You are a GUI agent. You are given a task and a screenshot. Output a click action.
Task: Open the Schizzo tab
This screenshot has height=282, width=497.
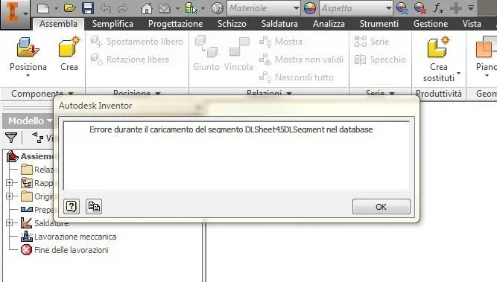(232, 24)
